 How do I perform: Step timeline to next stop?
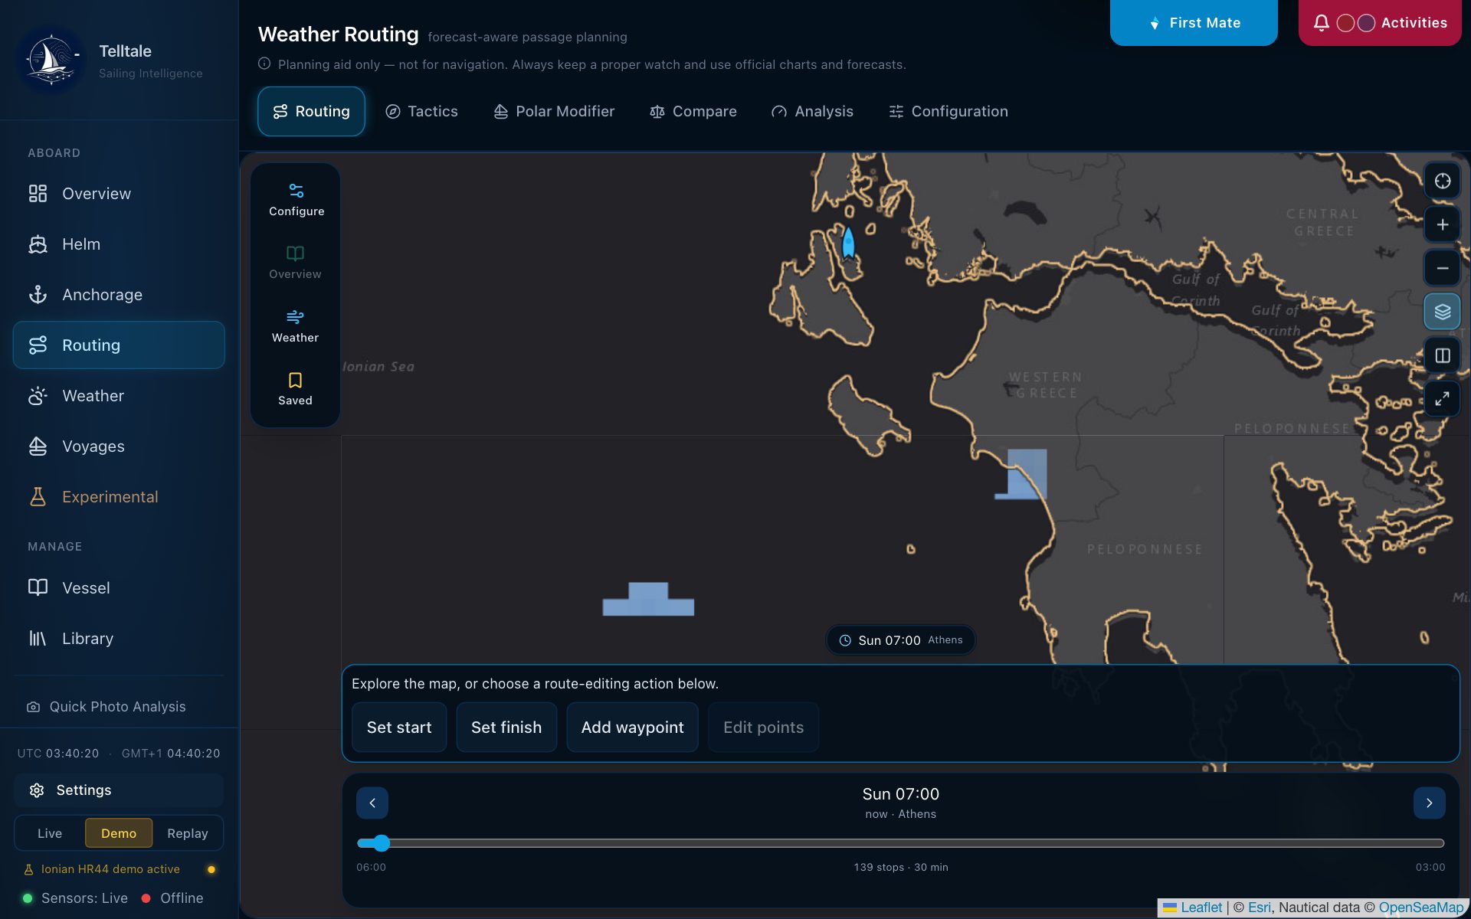(1429, 803)
